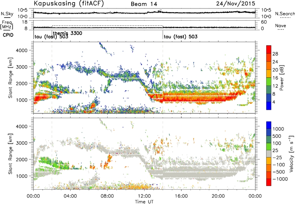Click the 'Velocity [m s-1]' colorbar label
This screenshot has height=204, width=295.
[291, 154]
